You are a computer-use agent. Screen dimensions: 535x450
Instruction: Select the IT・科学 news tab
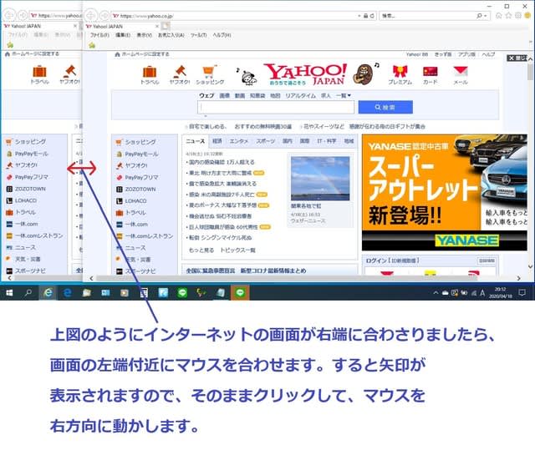pos(326,142)
